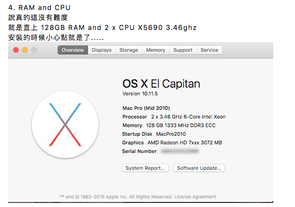Click the System Report... button
The width and height of the screenshot is (295, 207).
[x=145, y=168]
